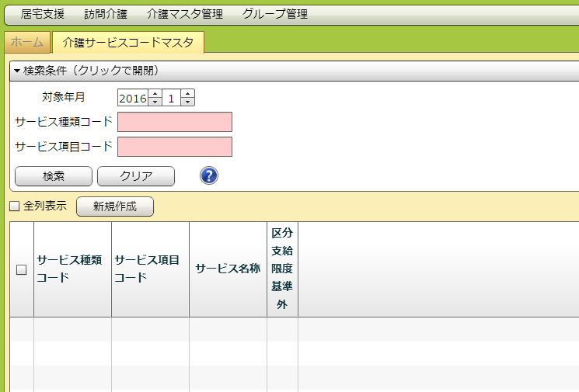579x392 pixels.
Task: Switch to the ホーム tab
Action: pos(27,43)
